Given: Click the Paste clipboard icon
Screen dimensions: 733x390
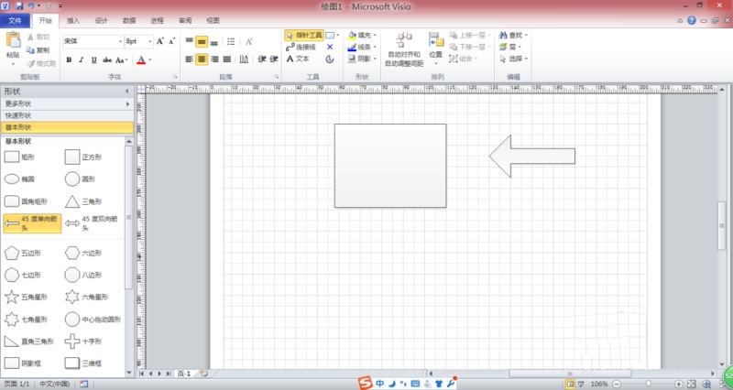Looking at the screenshot, I should pyautogui.click(x=13, y=40).
